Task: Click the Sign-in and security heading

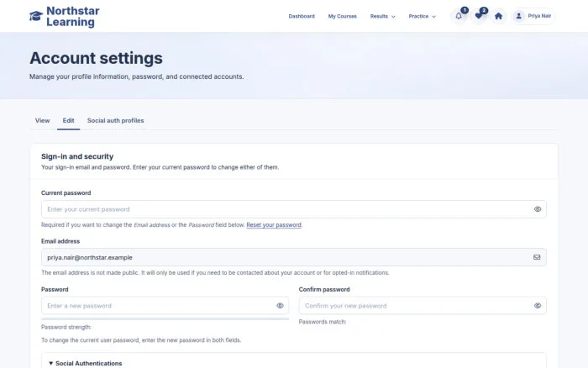Action: [77, 156]
